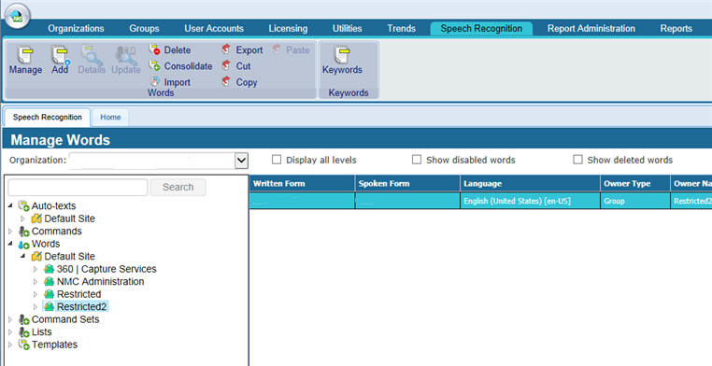Viewport: 712px width, 366px height.
Task: Expand the Templates tree node
Action: pos(10,345)
